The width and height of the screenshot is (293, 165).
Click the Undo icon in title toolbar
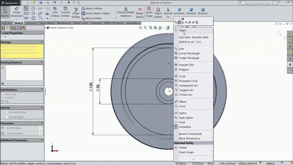[55, 3]
